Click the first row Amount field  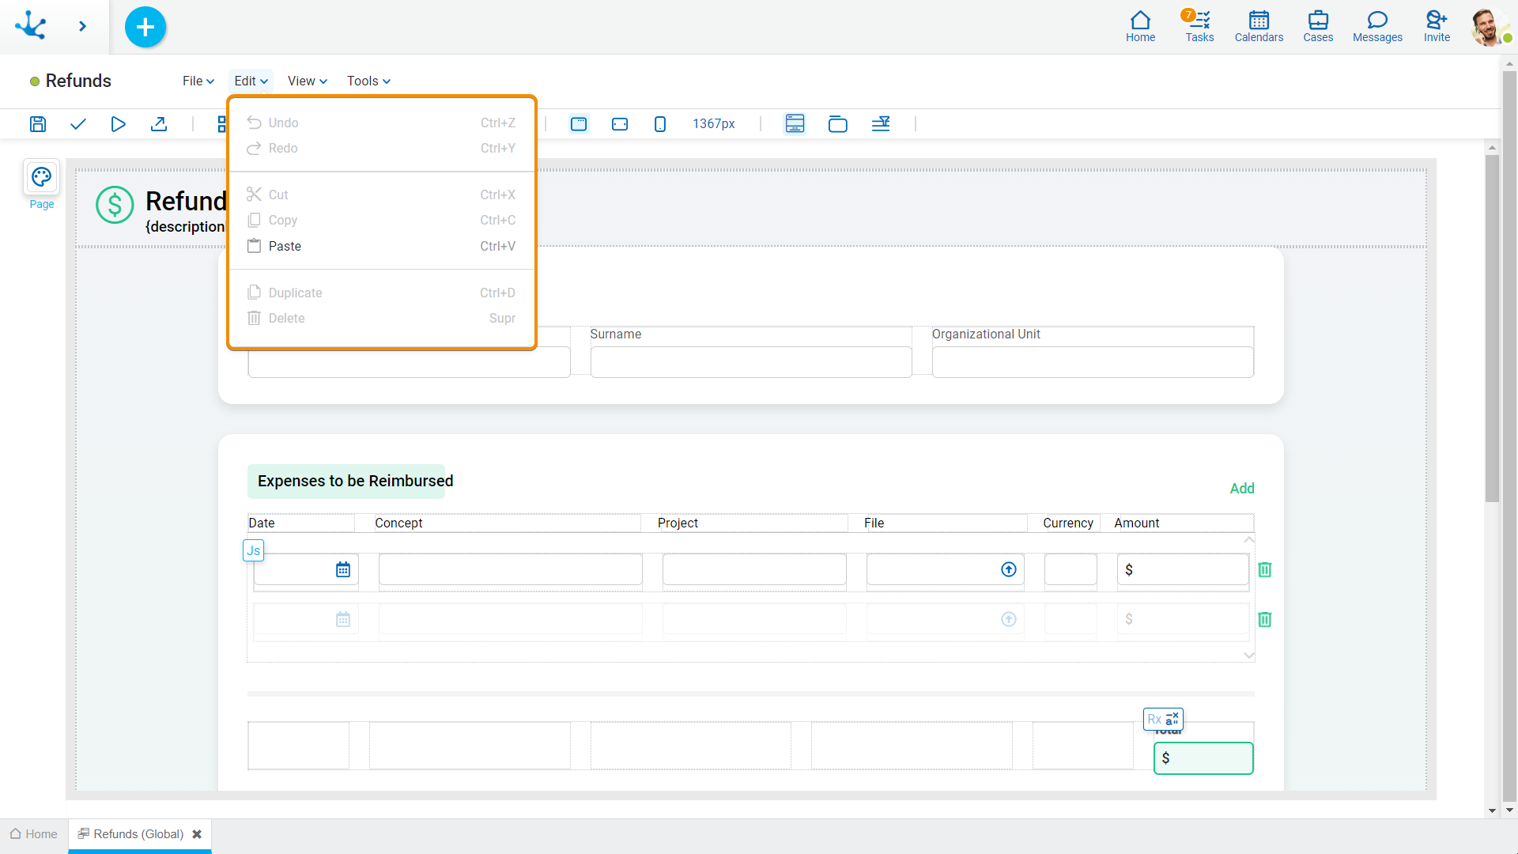coord(1183,569)
